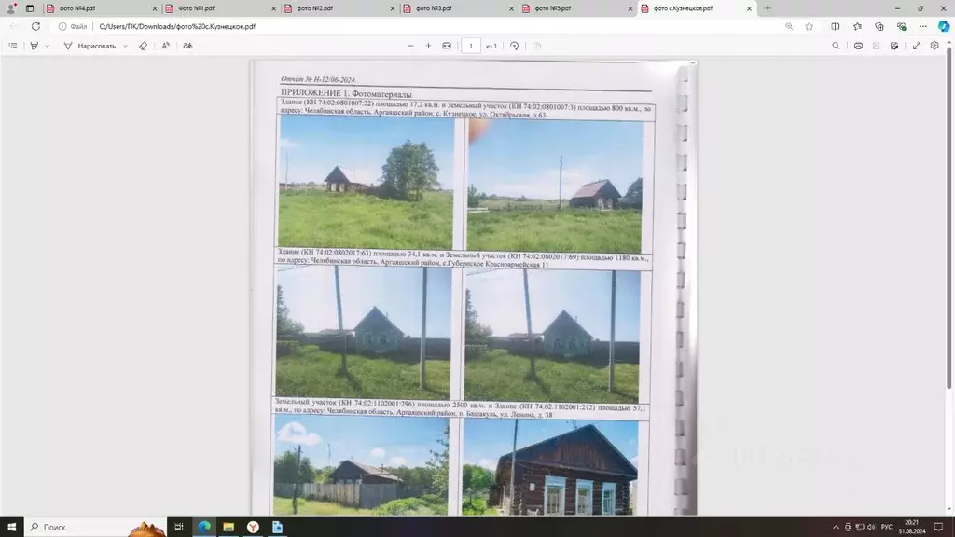The width and height of the screenshot is (955, 537).
Task: Open PDF settings gear
Action: click(934, 46)
